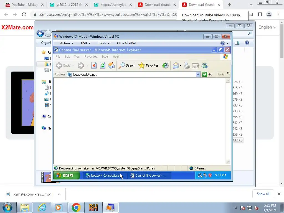The height and width of the screenshot is (213, 284).
Task: Go to the IE Home page icon
Action: 111,65
